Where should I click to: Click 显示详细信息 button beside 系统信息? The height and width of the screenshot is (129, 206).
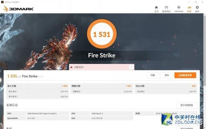187,105
